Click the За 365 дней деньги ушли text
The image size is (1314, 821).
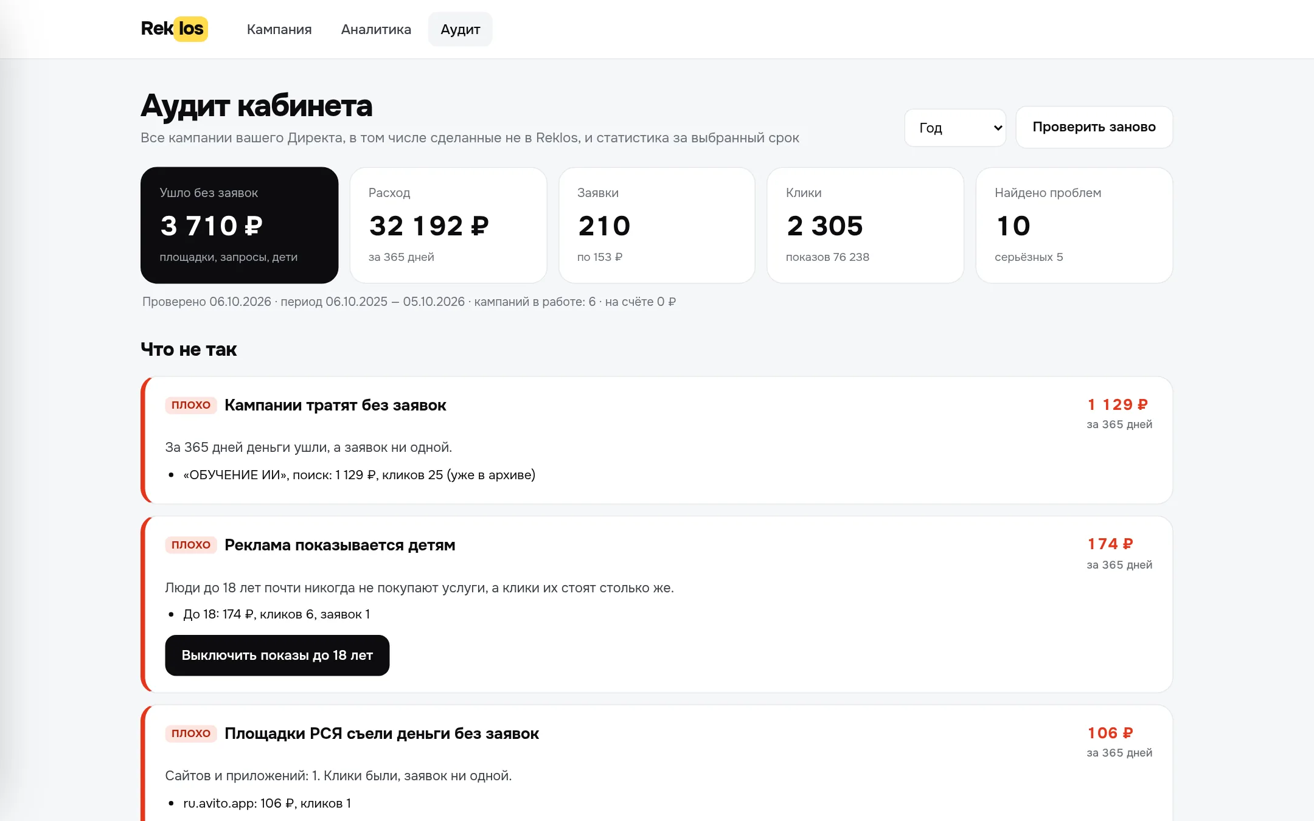pos(308,448)
